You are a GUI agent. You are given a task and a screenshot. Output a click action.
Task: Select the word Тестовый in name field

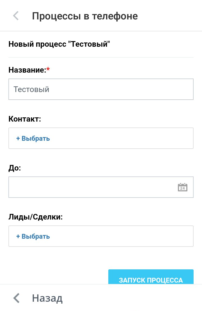click(x=31, y=90)
